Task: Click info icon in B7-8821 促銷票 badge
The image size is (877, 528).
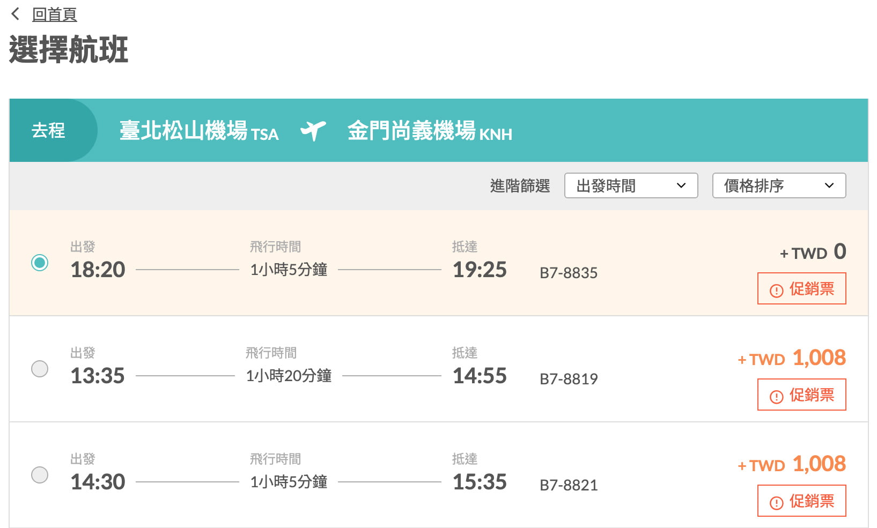Action: click(776, 503)
